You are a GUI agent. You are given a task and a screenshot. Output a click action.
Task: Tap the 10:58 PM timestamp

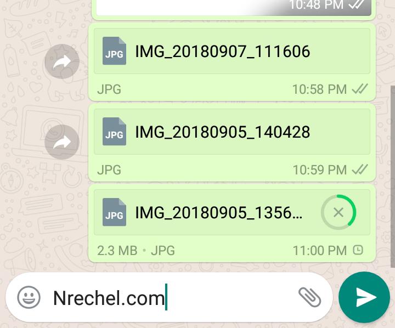click(319, 89)
